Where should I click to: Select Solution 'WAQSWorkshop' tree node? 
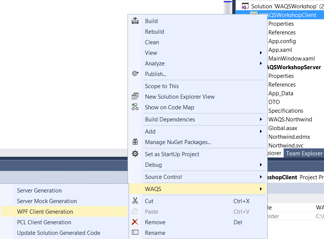click(287, 6)
